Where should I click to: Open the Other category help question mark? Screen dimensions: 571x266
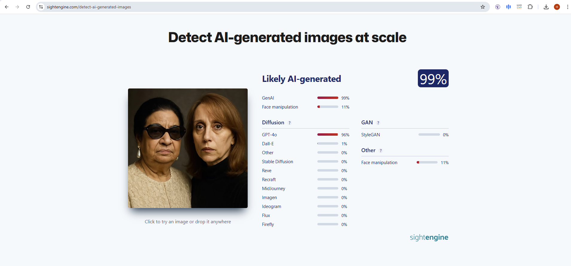pyautogui.click(x=381, y=151)
